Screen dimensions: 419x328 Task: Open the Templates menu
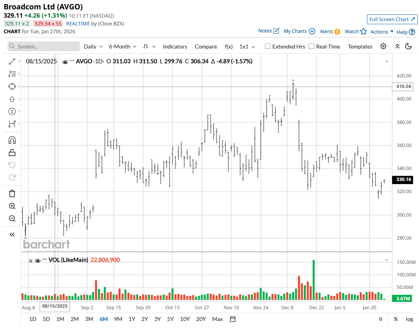(x=360, y=47)
